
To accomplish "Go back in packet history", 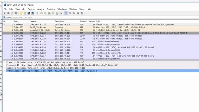I will 41,13.
